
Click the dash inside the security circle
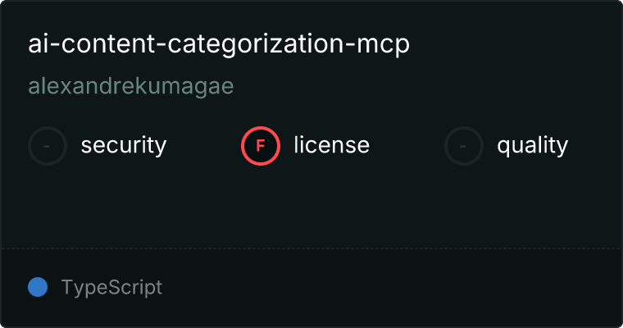coord(48,146)
